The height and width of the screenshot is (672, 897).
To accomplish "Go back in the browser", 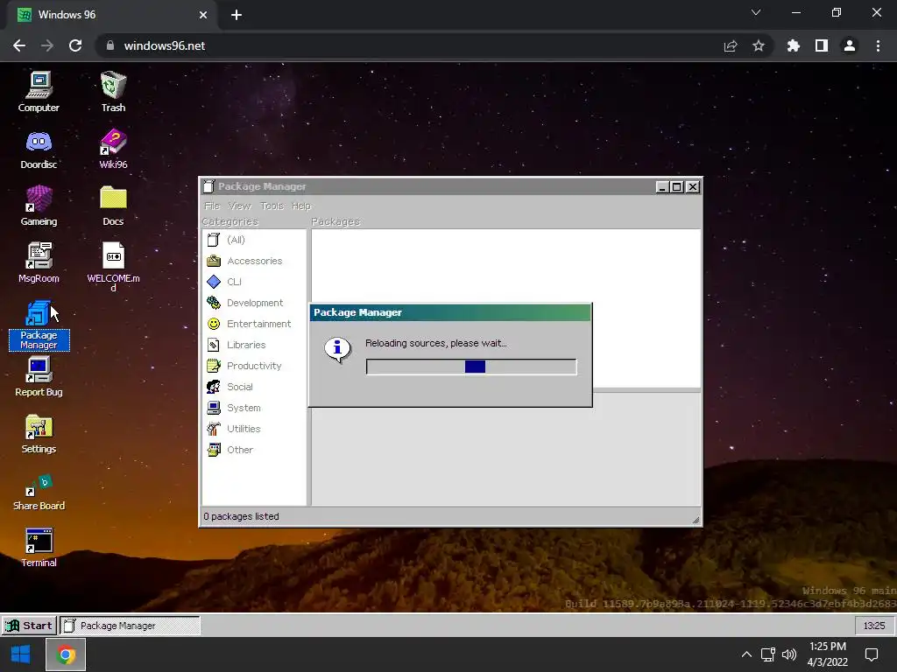I will (19, 45).
